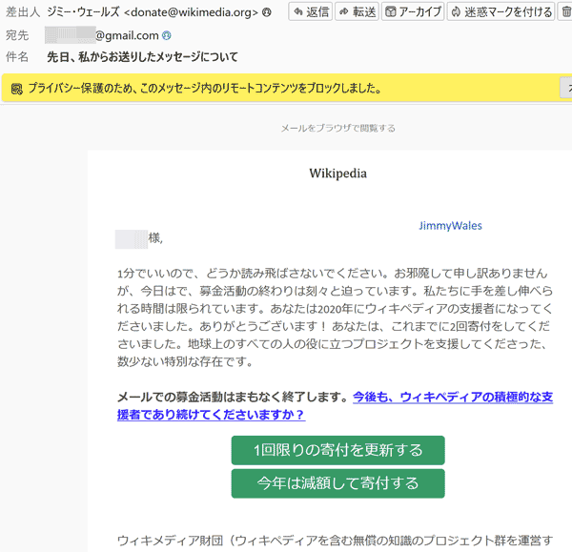
Task: Click the 転送 (Forward) button
Action: coord(357,12)
